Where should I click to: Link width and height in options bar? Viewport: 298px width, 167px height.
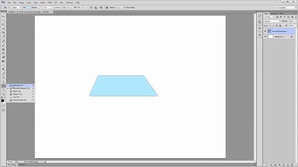75,7
